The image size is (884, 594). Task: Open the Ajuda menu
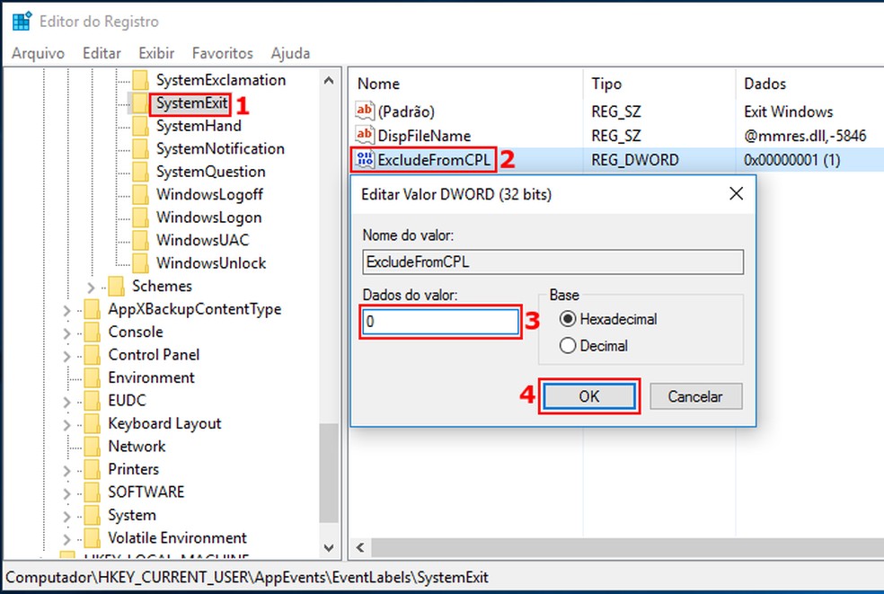290,53
